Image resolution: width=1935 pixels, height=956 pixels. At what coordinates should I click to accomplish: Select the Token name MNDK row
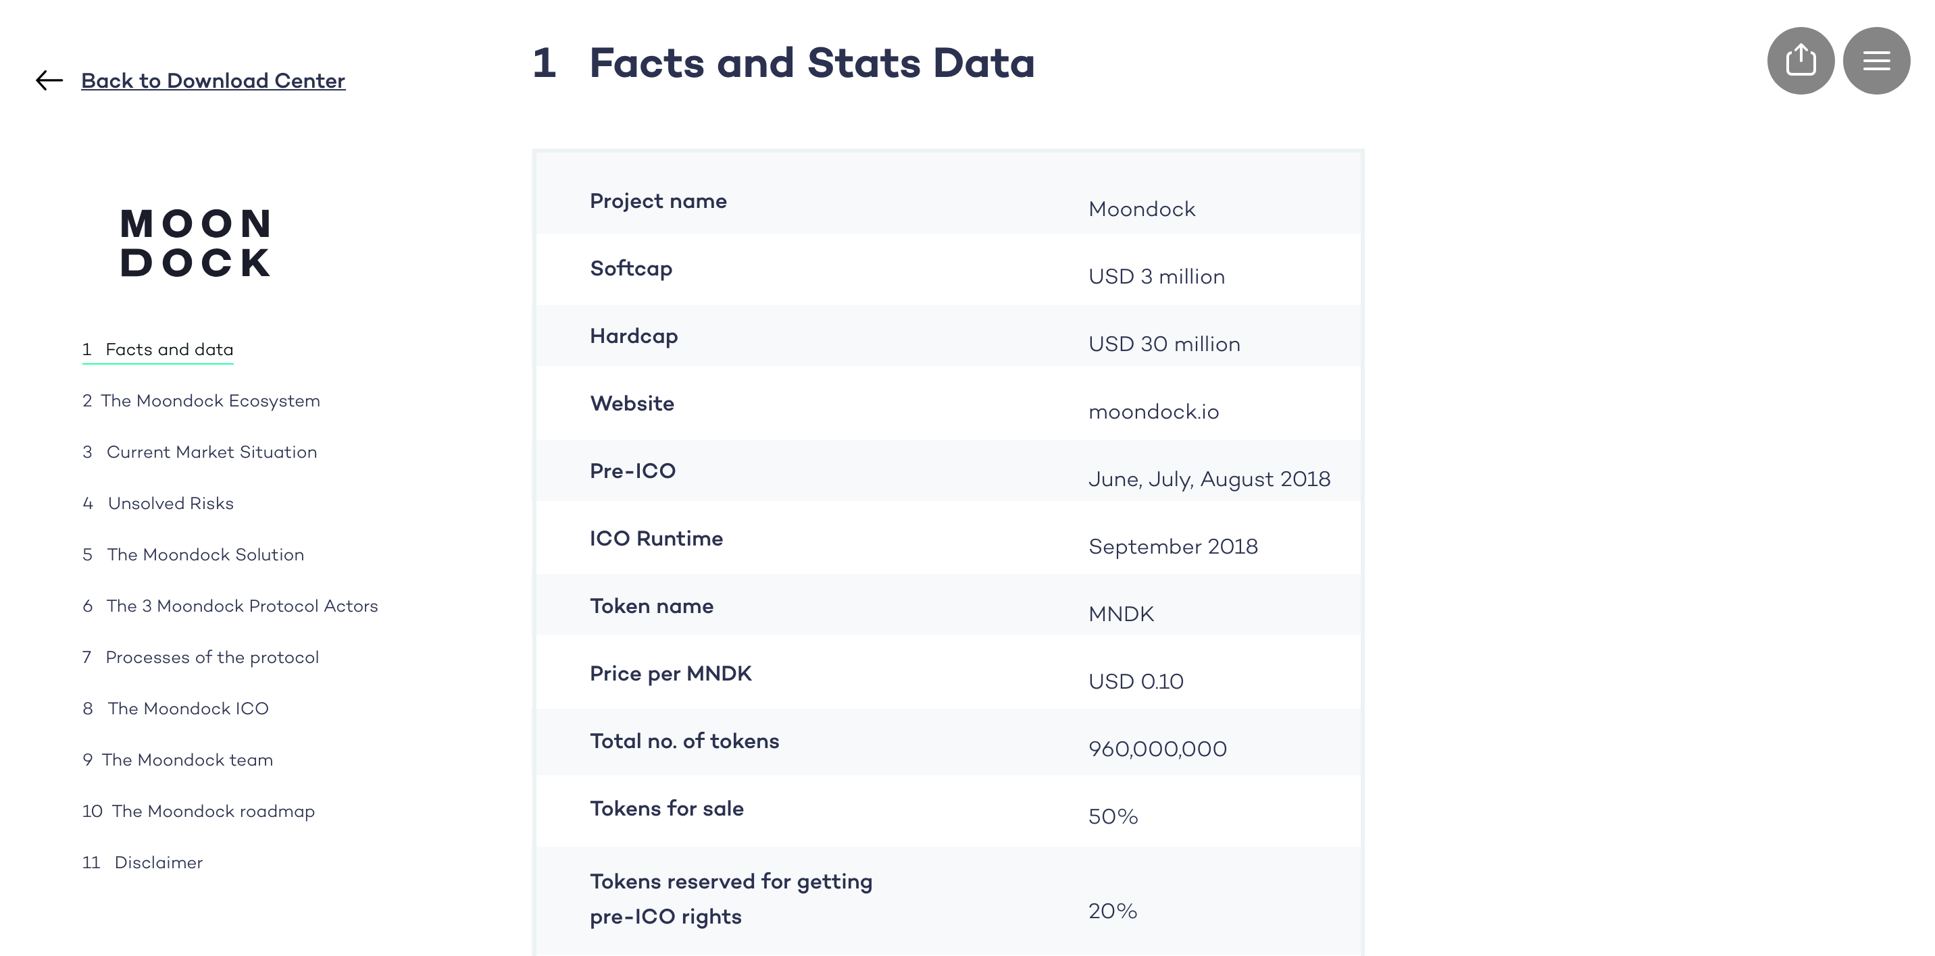[948, 606]
